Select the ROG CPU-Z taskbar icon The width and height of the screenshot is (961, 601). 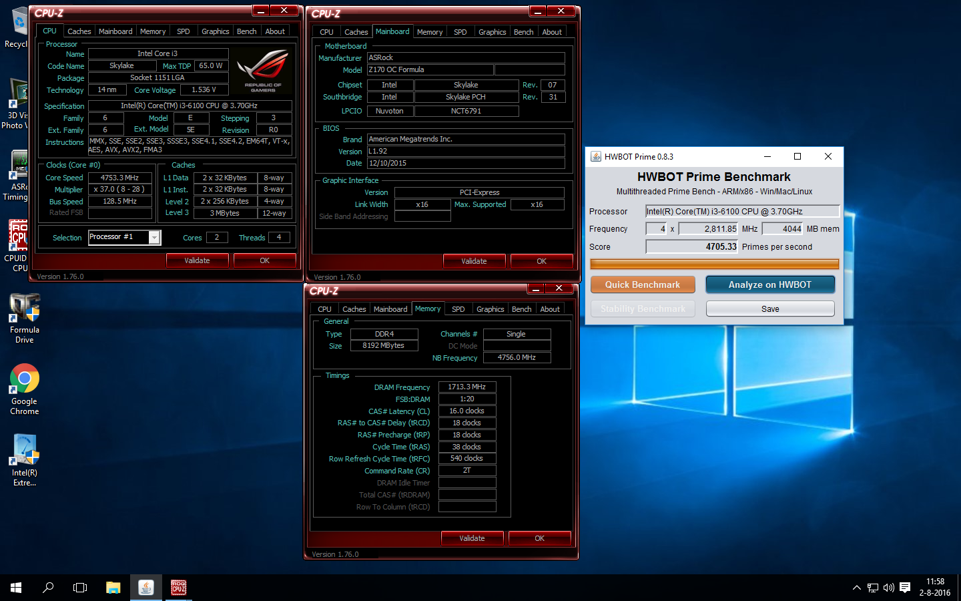pos(178,588)
